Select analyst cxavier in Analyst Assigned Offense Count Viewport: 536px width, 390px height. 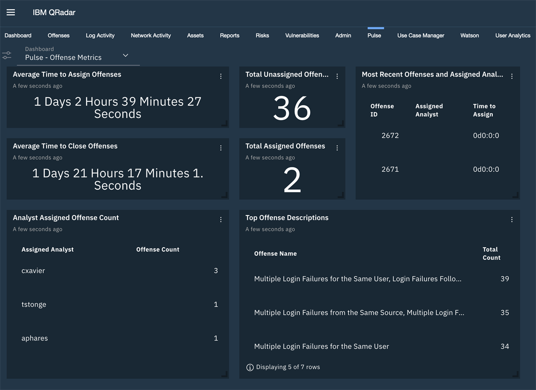click(x=33, y=270)
